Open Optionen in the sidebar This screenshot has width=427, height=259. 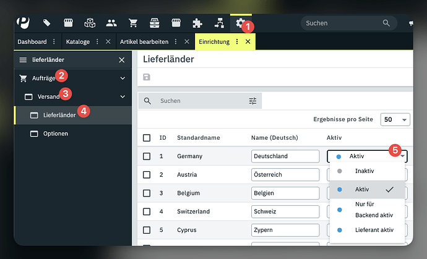56,134
